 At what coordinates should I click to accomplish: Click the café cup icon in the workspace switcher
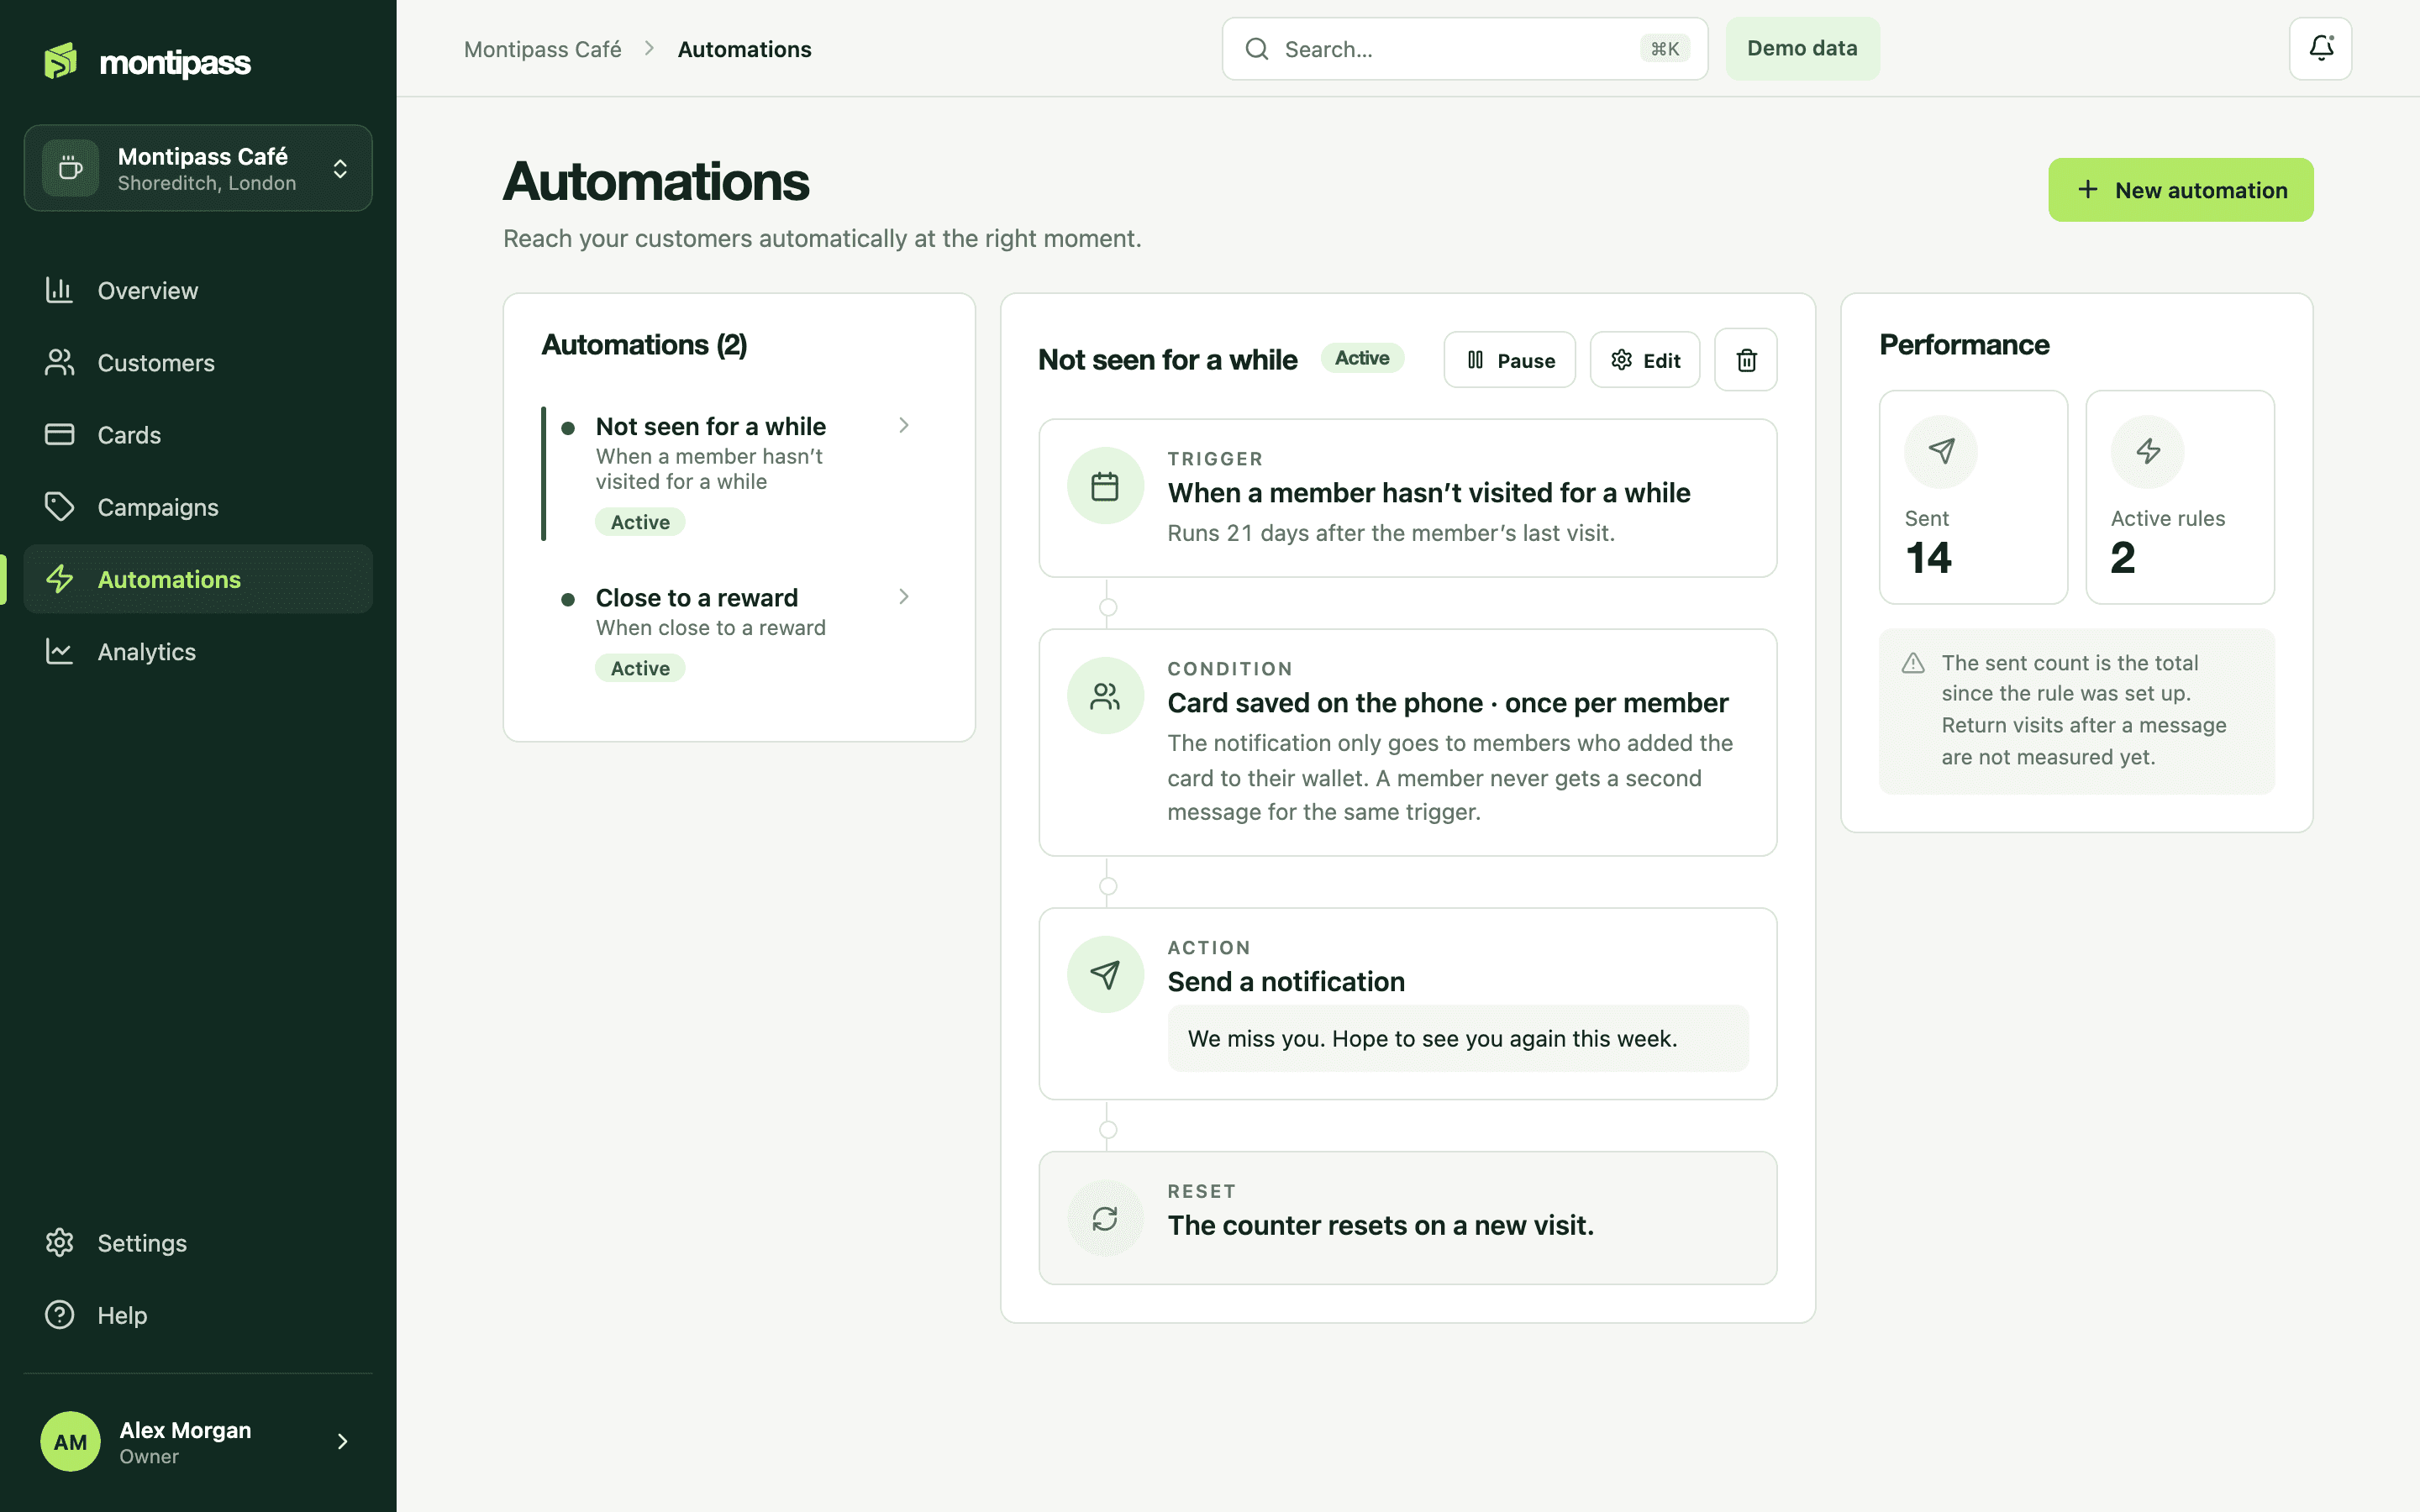[70, 168]
